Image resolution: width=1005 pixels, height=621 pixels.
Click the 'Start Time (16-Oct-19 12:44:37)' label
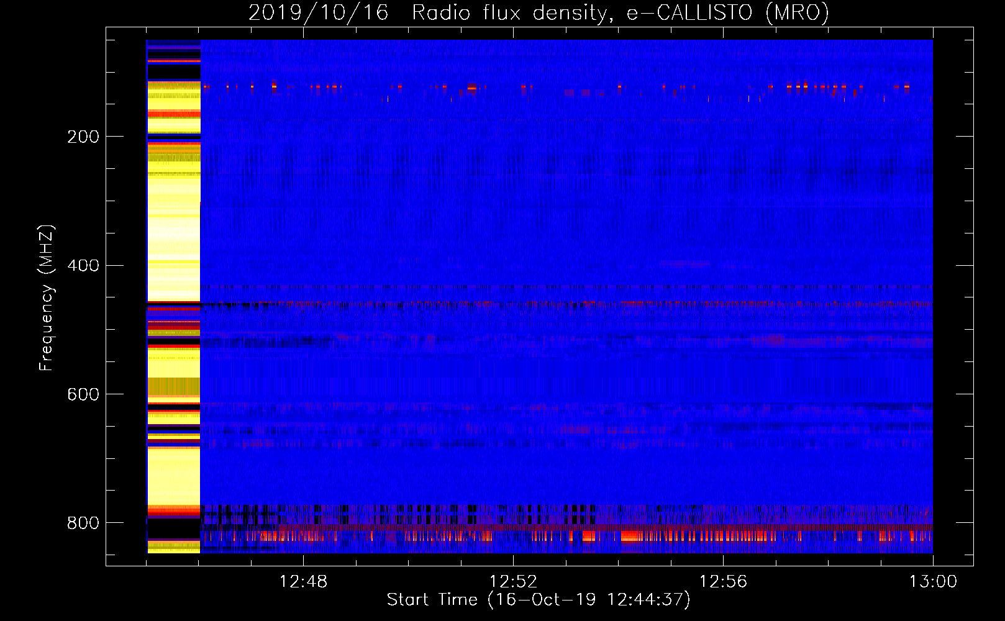539,599
